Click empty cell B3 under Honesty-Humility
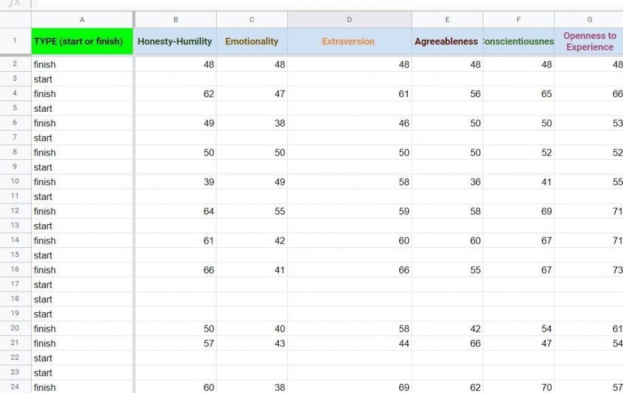The height and width of the screenshot is (393, 623). pos(176,79)
